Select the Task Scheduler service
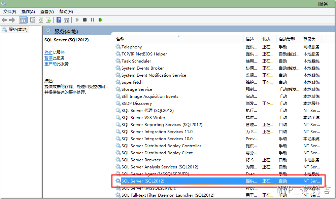The height and width of the screenshot is (199, 336). click(218, 61)
